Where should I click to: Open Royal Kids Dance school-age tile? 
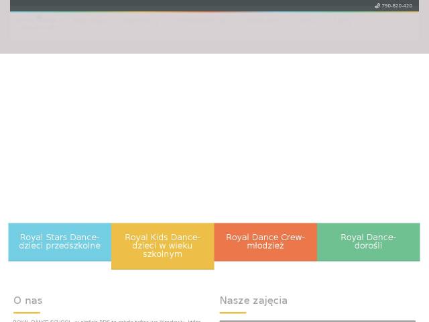[163, 246]
